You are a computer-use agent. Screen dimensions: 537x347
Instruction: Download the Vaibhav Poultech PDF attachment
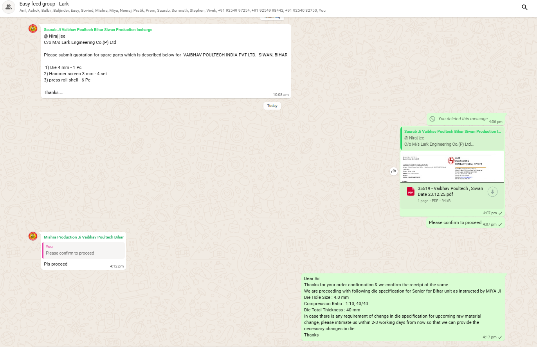pos(492,192)
